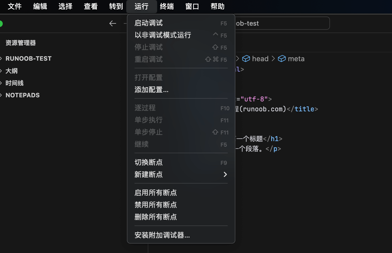The image size is (392, 253).
Task: Choose 以非调试模式运行 menu entry
Action: (163, 35)
